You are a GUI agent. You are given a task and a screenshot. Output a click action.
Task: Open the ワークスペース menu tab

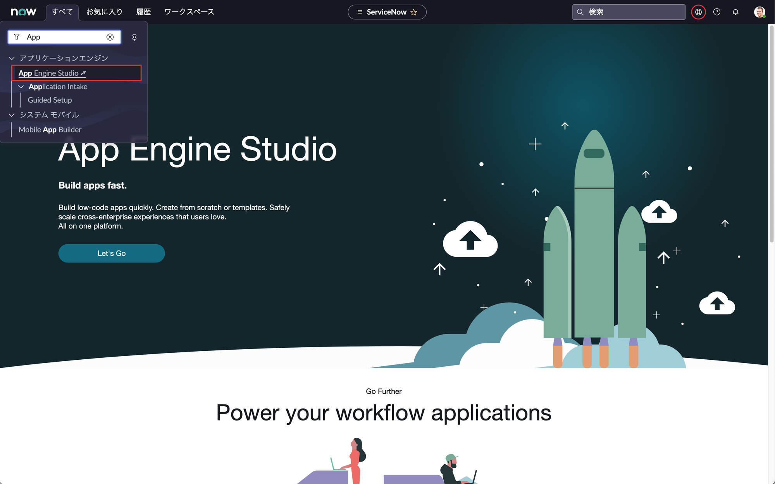pos(189,12)
